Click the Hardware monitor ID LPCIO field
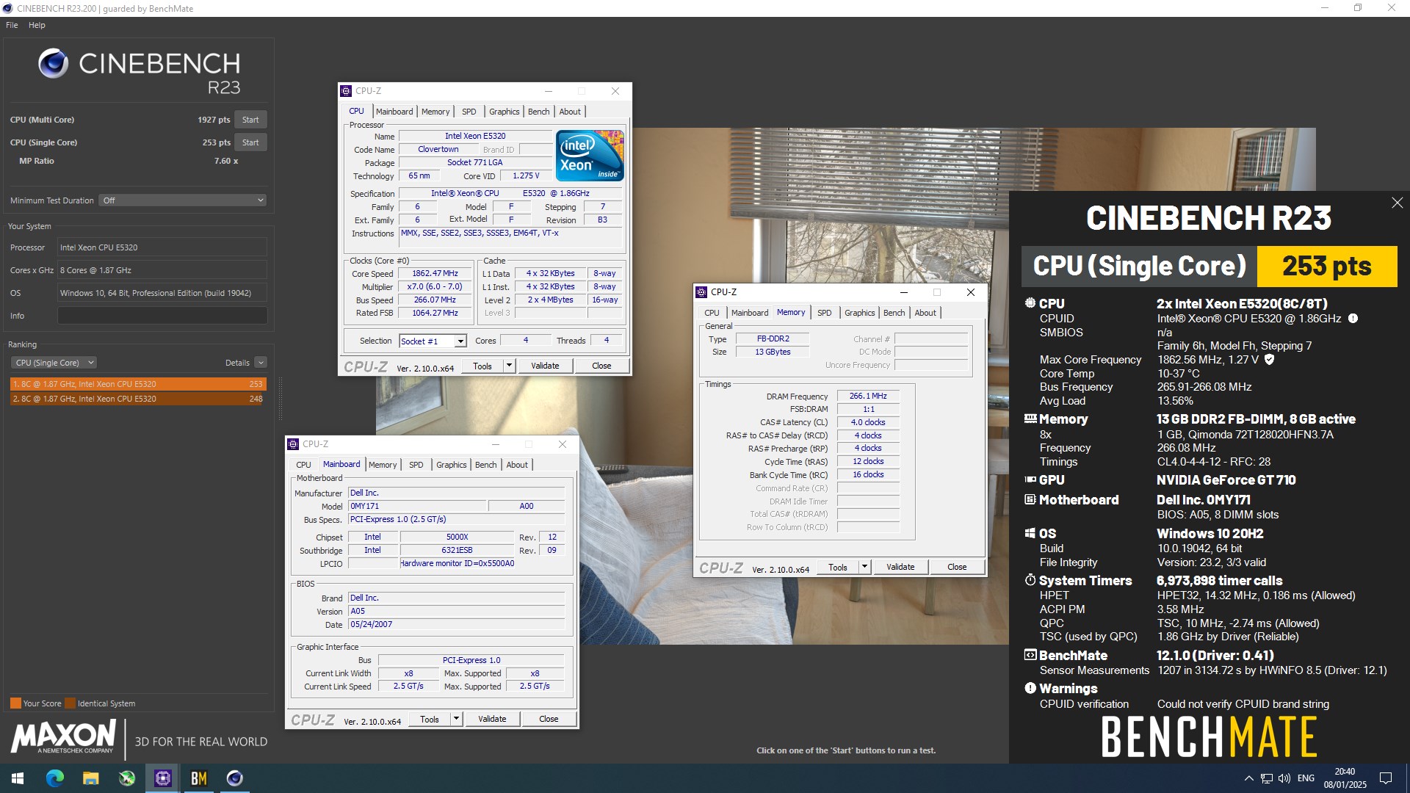 457,563
